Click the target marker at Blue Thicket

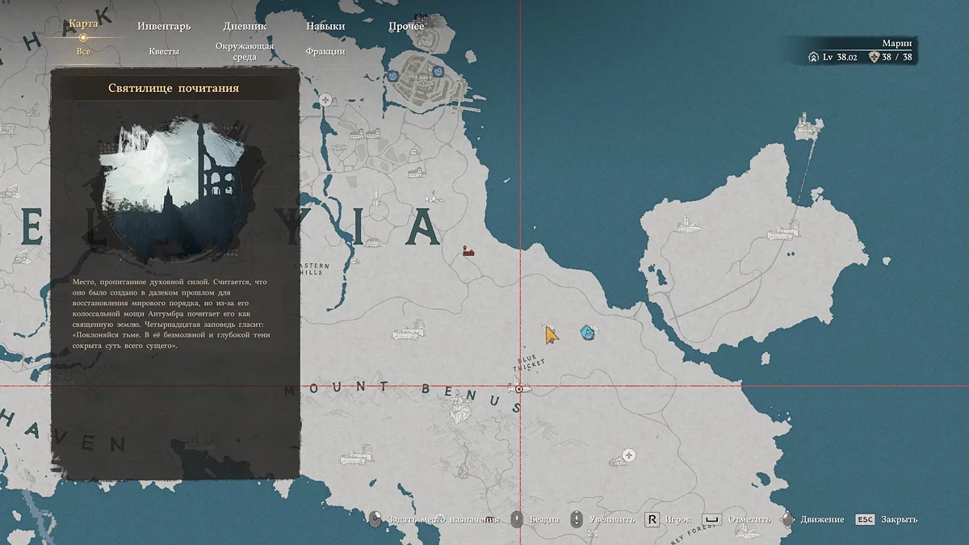click(519, 389)
